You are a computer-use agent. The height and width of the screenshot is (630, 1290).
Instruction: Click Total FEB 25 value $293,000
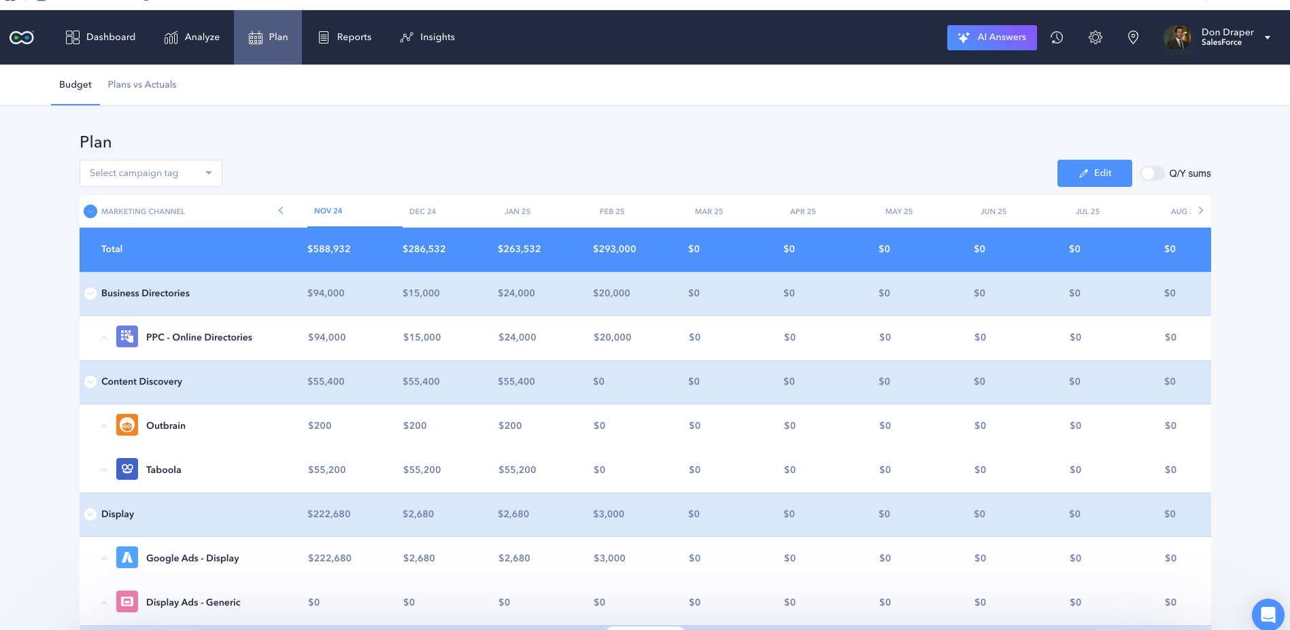(x=615, y=249)
